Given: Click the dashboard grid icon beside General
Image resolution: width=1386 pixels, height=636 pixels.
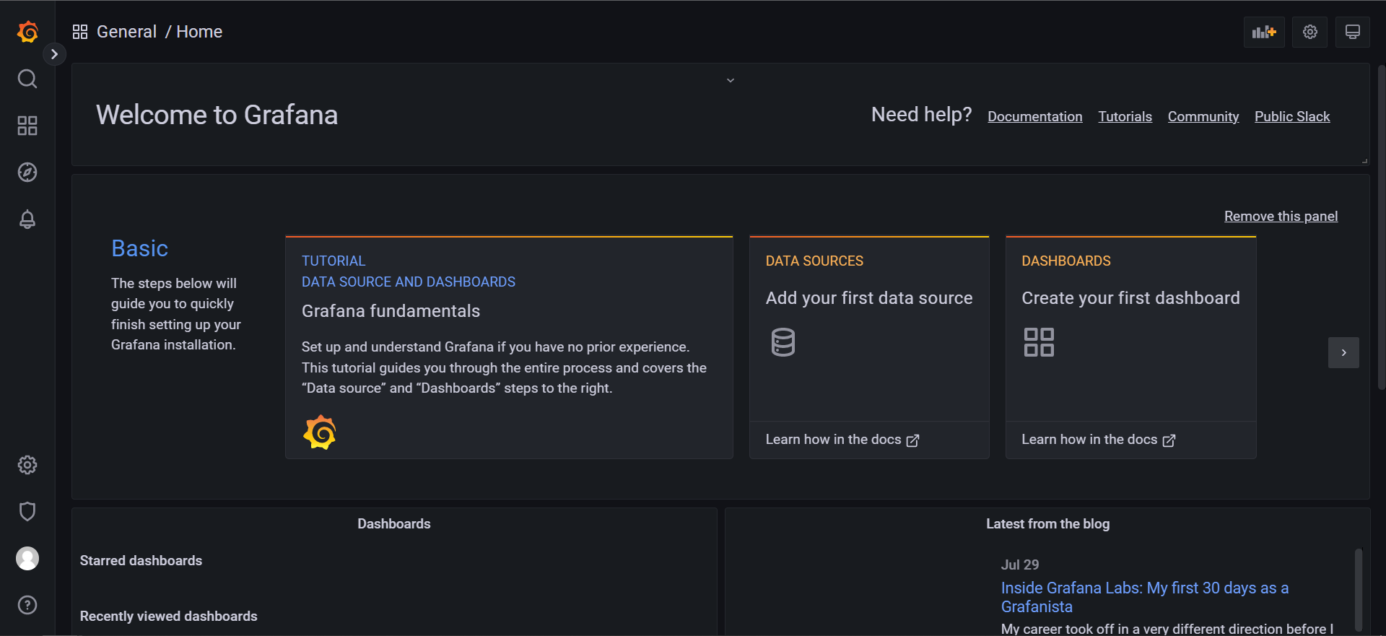Looking at the screenshot, I should pyautogui.click(x=80, y=32).
